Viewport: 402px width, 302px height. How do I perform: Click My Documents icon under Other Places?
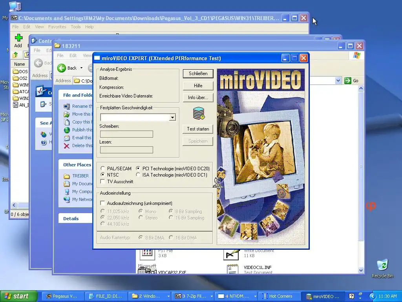[67, 184]
